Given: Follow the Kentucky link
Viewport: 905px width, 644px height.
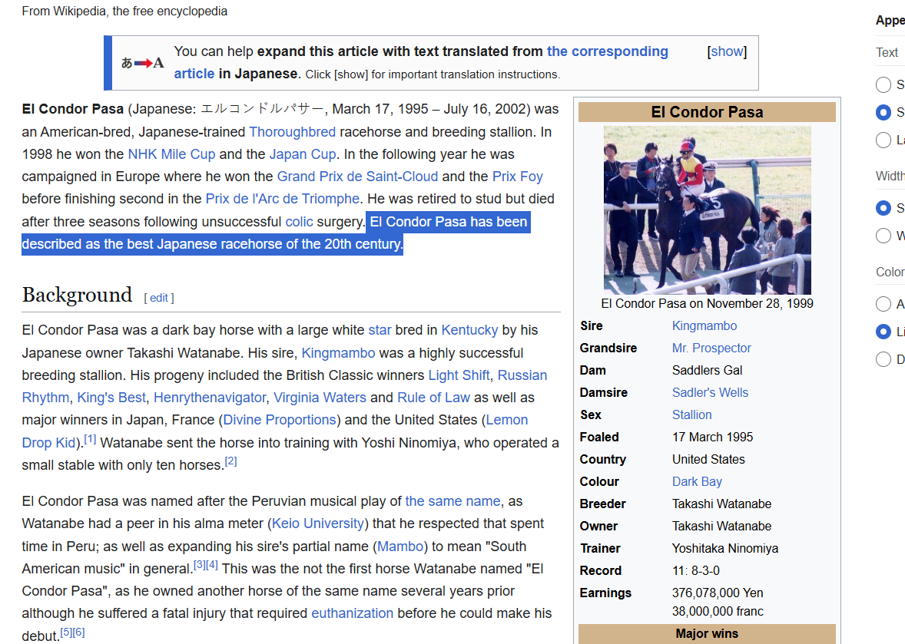Looking at the screenshot, I should tap(469, 330).
